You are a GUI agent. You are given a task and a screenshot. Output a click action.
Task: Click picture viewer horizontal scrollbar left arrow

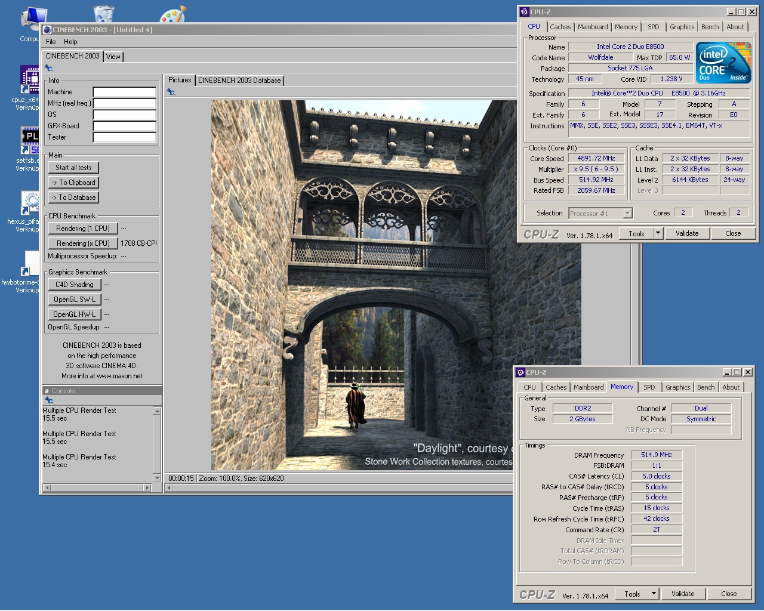click(x=169, y=488)
